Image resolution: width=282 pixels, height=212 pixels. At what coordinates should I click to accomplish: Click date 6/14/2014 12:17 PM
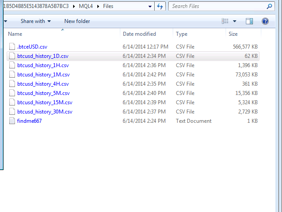145,47
